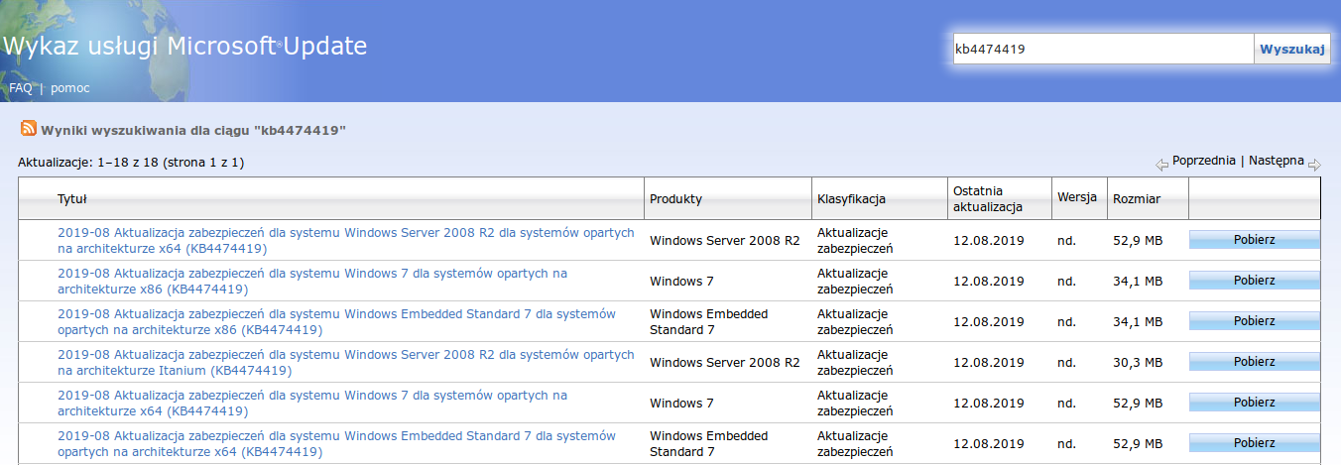Open the pomoc help link

click(x=70, y=88)
